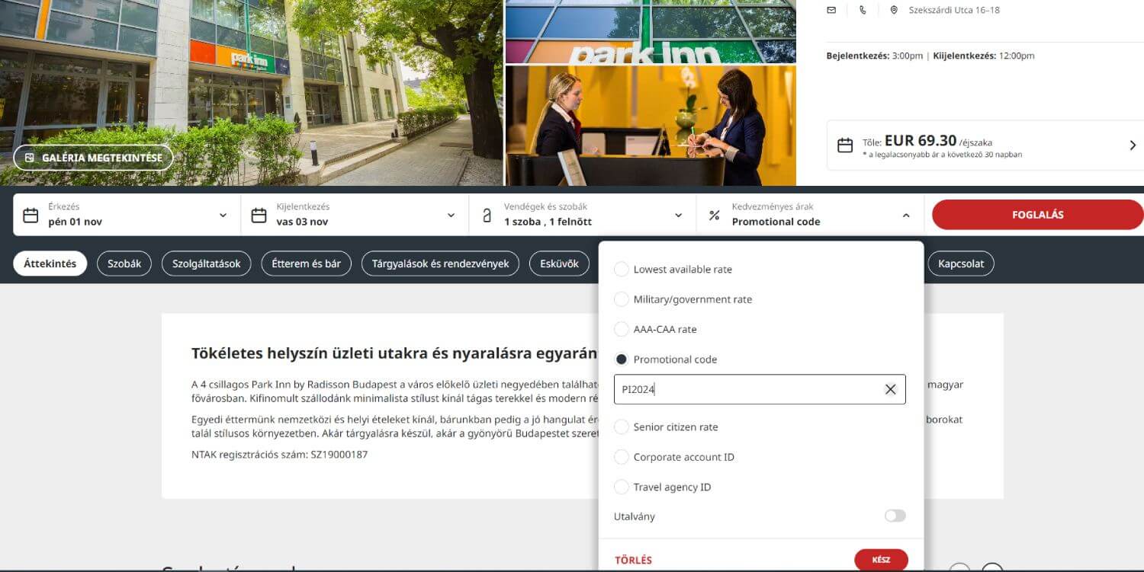Click the red FOGLALÁS button
The width and height of the screenshot is (1144, 572).
[x=1037, y=215]
